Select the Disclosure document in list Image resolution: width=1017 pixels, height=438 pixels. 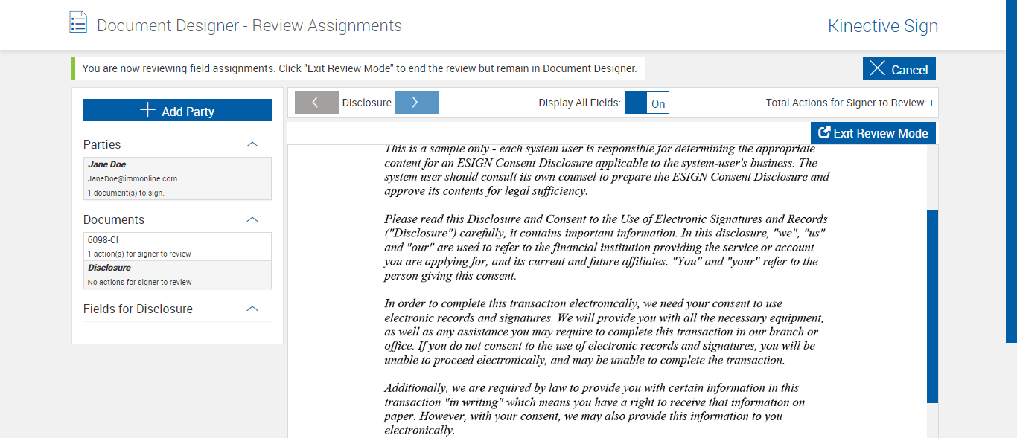(x=177, y=274)
